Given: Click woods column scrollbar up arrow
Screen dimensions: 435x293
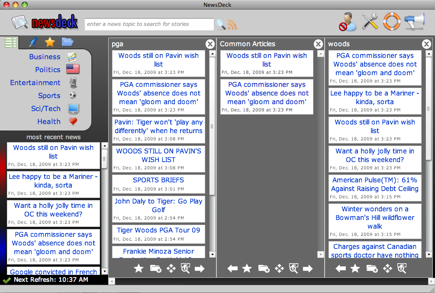Looking at the screenshot, I should coord(429,54).
